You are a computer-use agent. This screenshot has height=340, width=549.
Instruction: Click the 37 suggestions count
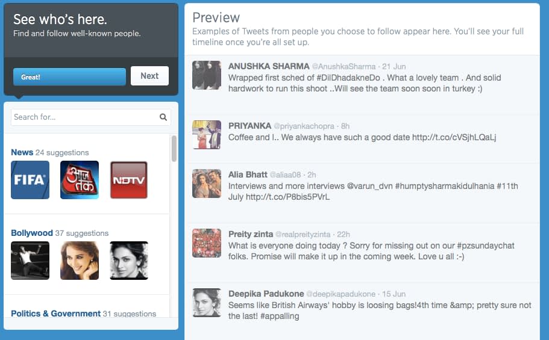[82, 233]
